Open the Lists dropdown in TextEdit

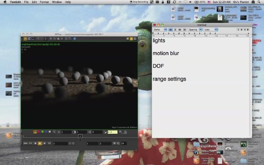pyautogui.click(x=211, y=29)
